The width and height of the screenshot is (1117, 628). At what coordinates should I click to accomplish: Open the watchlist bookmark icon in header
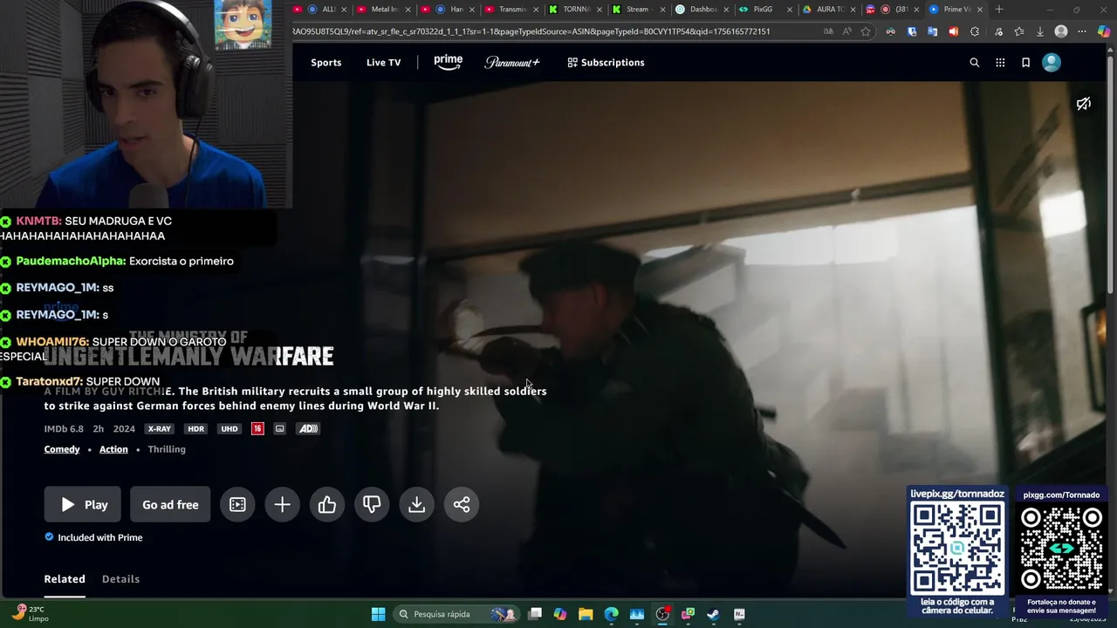(1025, 63)
